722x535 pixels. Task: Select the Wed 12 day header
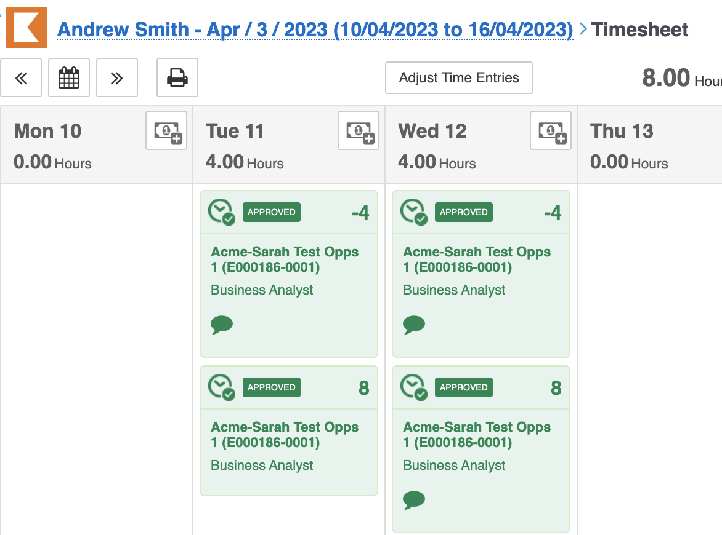[432, 131]
